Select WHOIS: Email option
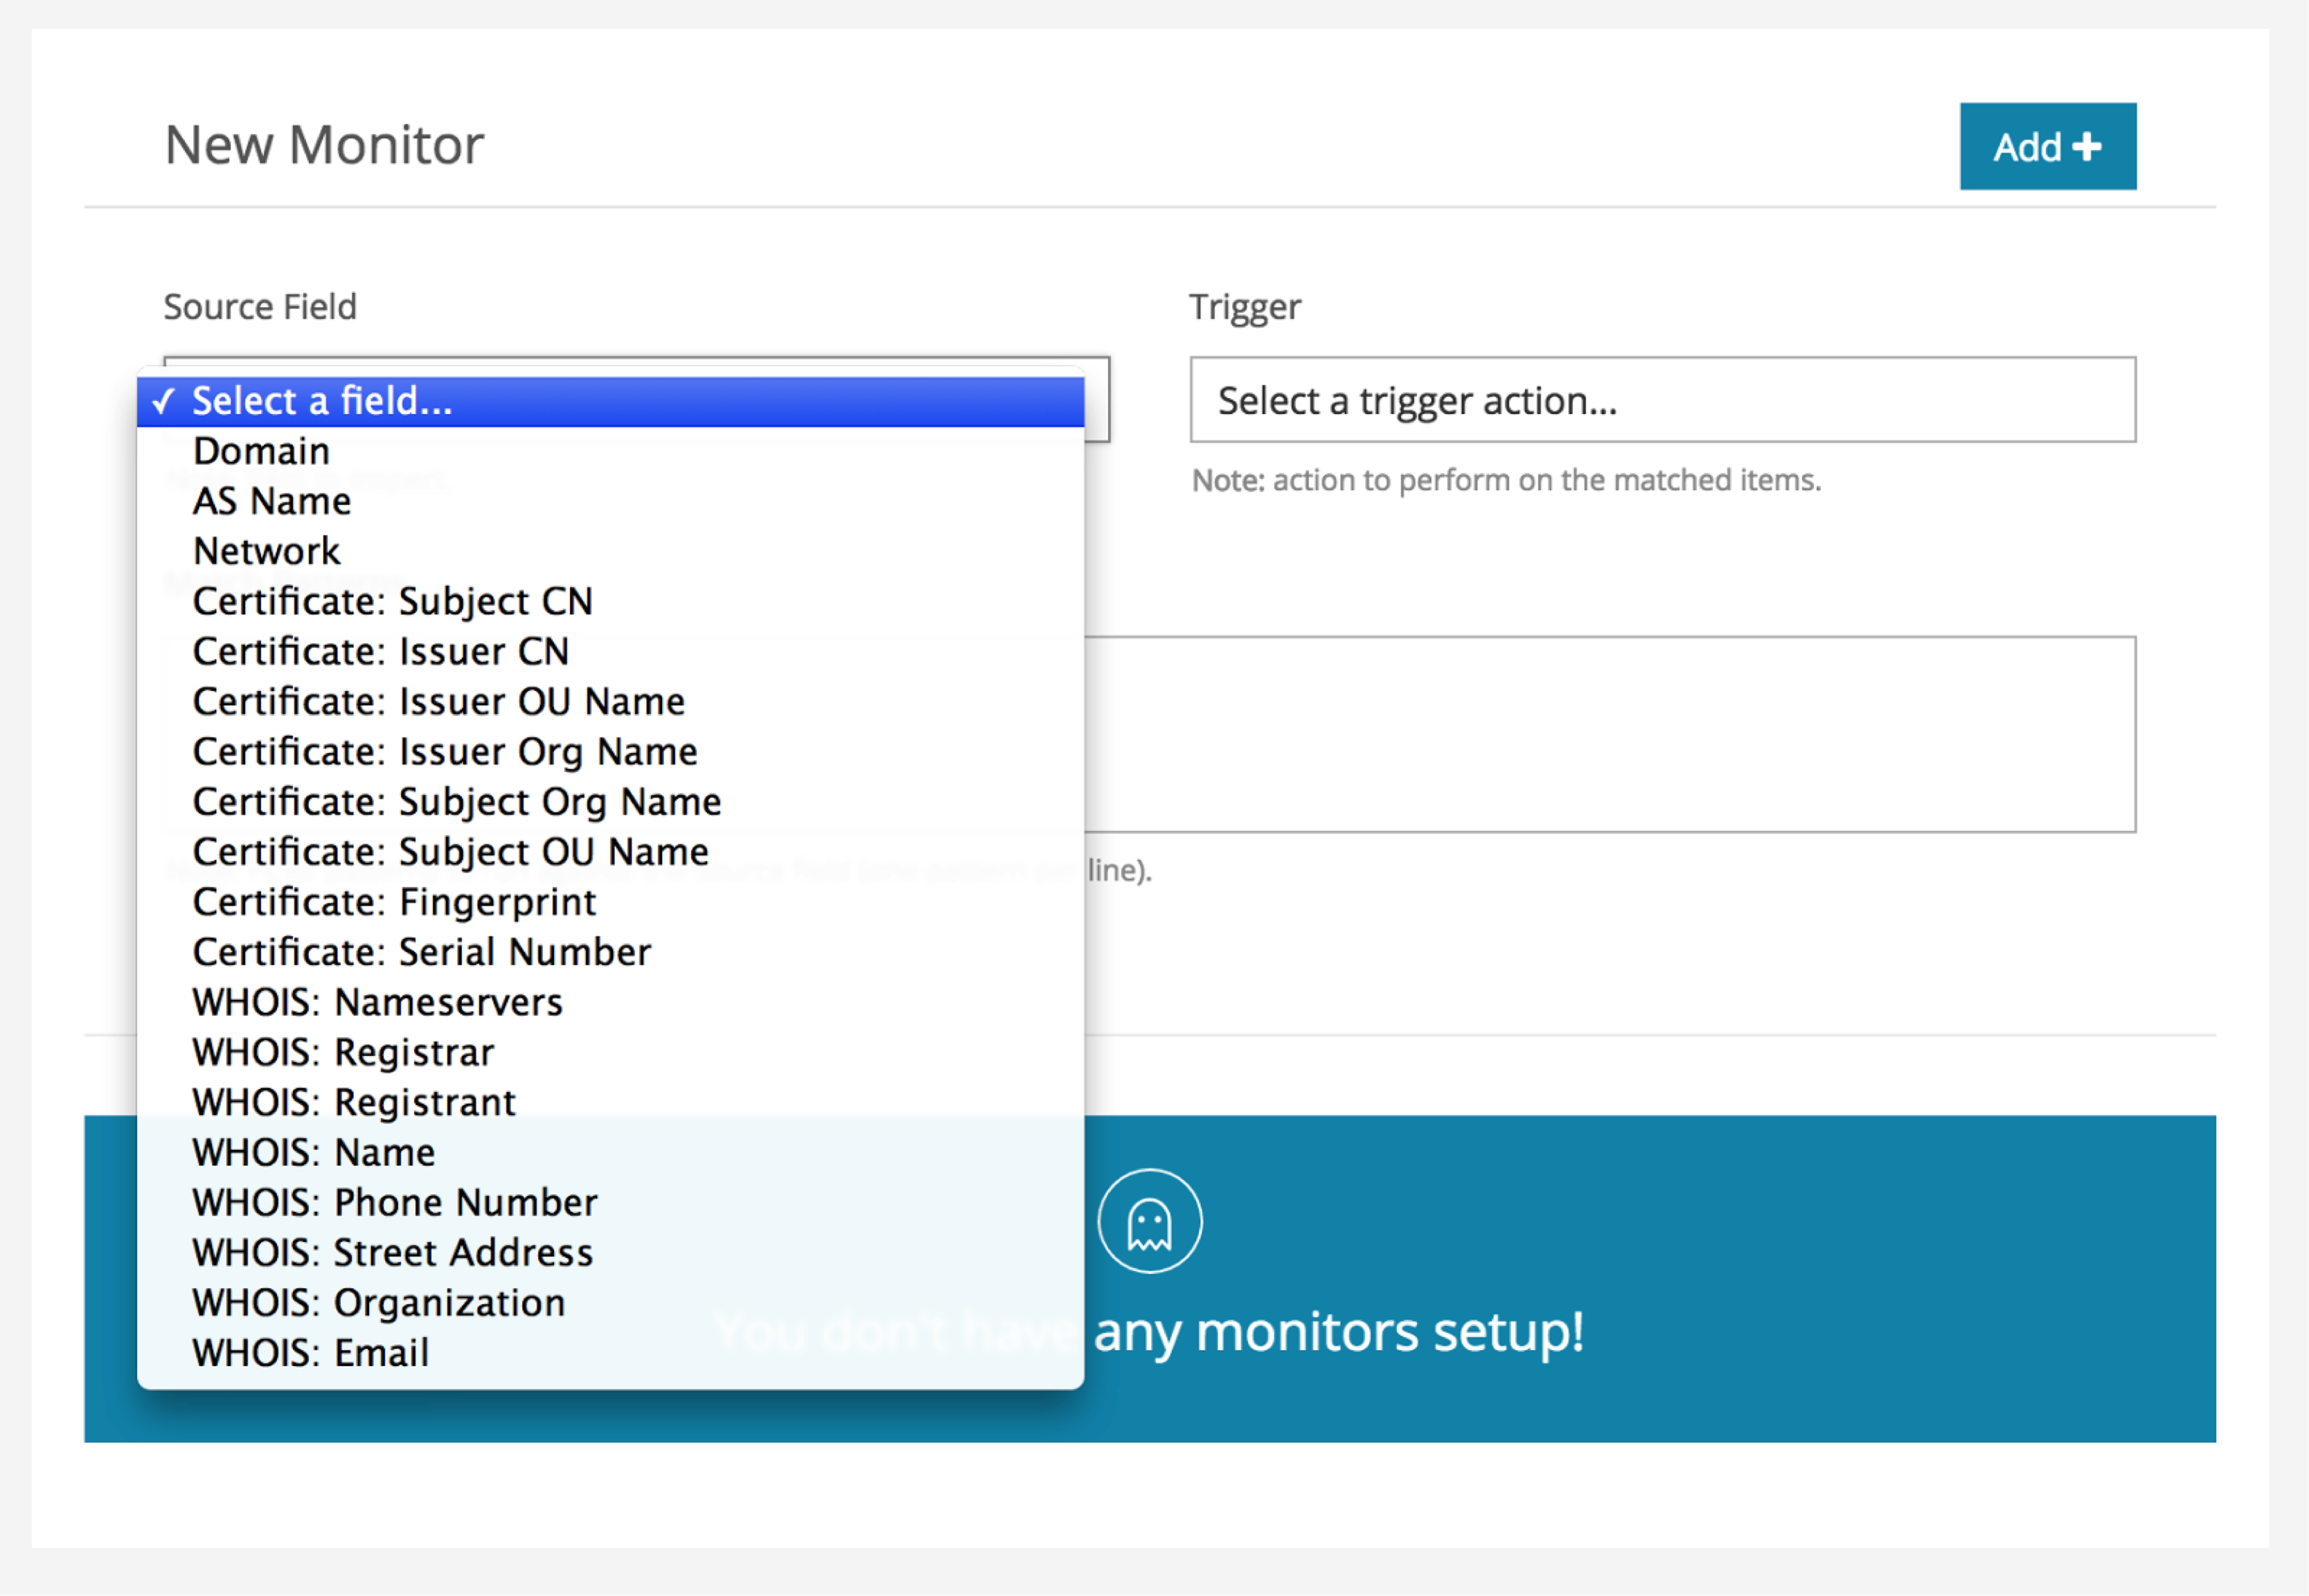The width and height of the screenshot is (2309, 1596). click(x=610, y=1352)
